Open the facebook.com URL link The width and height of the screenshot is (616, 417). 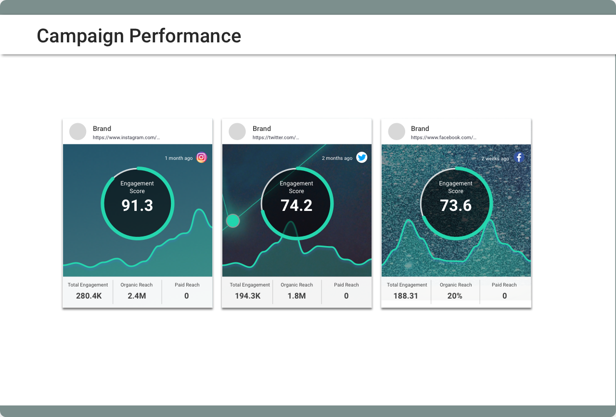443,138
